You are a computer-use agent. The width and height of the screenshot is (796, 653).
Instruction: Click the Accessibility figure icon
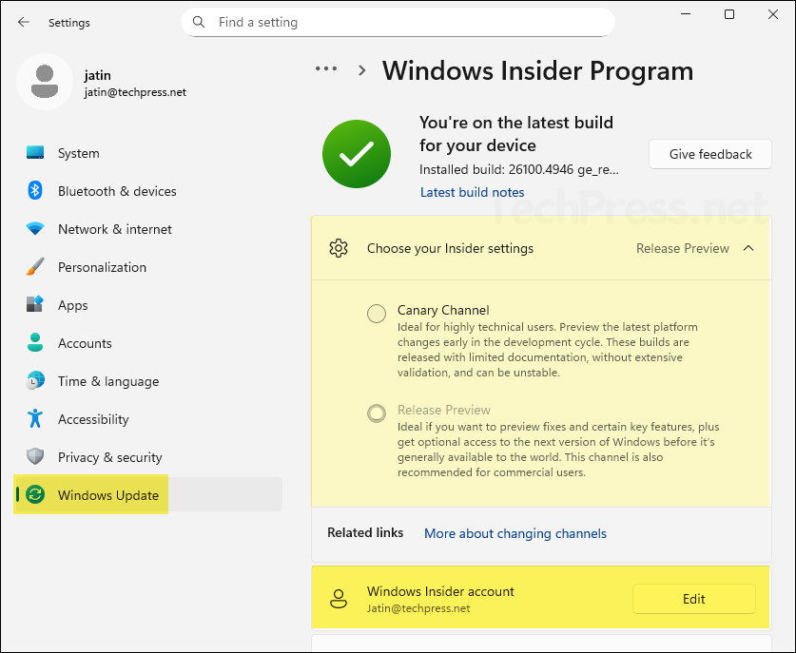35,418
